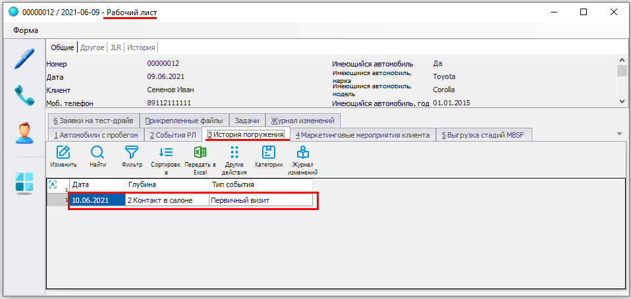Viewport: 631px width, 299px height.
Task: Switch to the Другое tab
Action: 92,47
